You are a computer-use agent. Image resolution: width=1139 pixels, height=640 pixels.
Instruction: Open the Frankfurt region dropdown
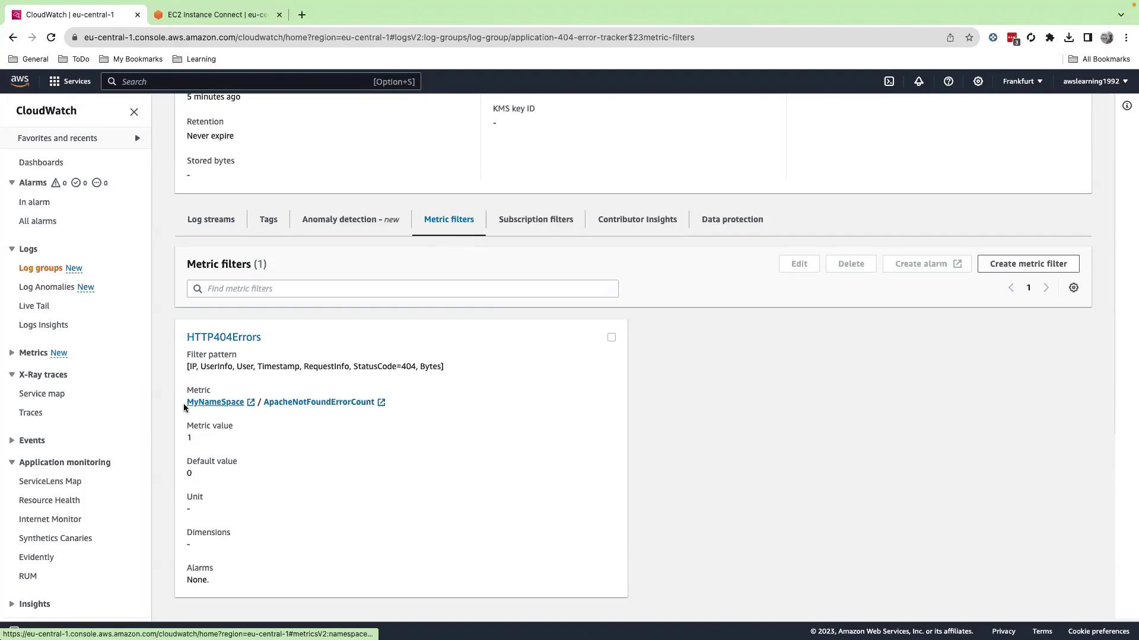[1022, 81]
